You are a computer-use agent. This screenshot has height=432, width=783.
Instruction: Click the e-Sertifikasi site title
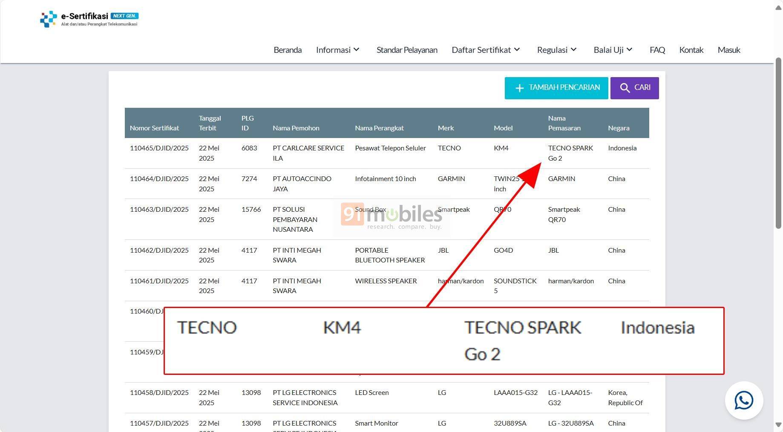coord(84,16)
